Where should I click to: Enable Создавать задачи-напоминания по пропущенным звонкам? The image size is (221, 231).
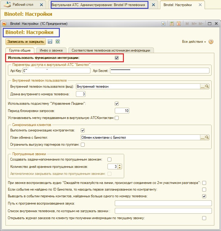(x=110, y=159)
